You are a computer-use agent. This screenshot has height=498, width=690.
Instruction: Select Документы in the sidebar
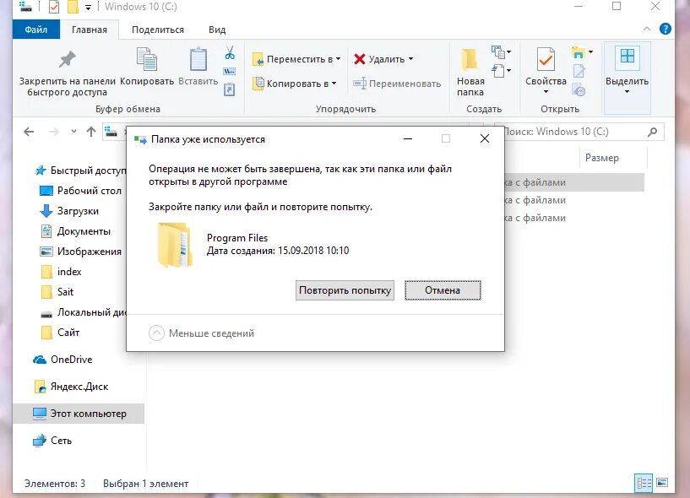75,231
